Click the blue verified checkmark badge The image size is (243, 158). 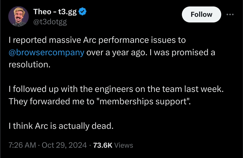[x=82, y=12]
